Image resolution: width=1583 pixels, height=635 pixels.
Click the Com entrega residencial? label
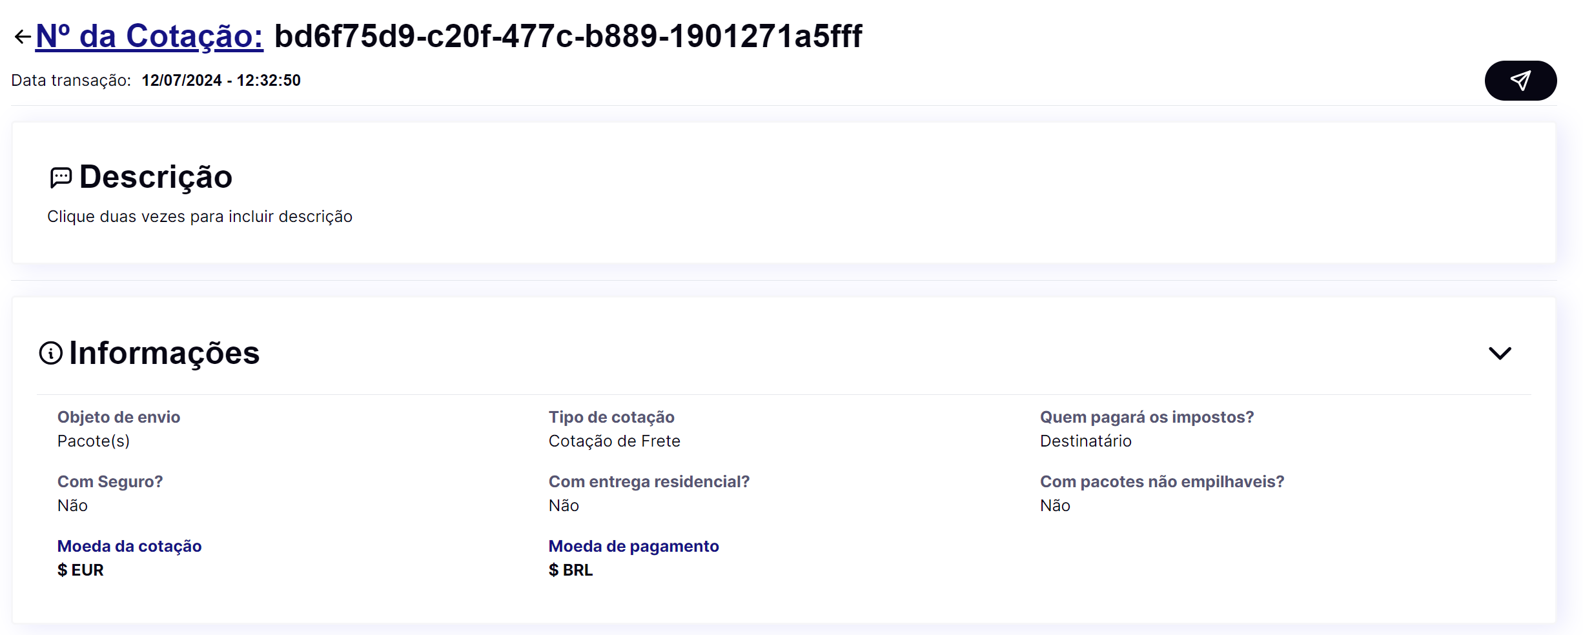pos(649,482)
